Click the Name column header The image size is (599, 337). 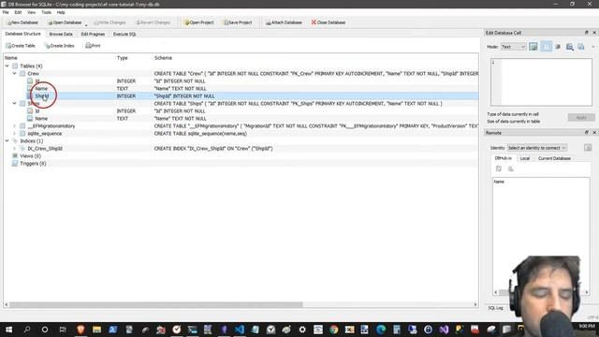[x=11, y=58]
